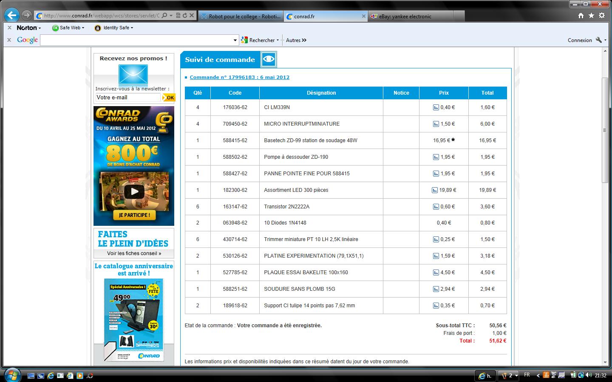Close the Google toolbar with its X
This screenshot has height=382, width=612.
click(9, 40)
